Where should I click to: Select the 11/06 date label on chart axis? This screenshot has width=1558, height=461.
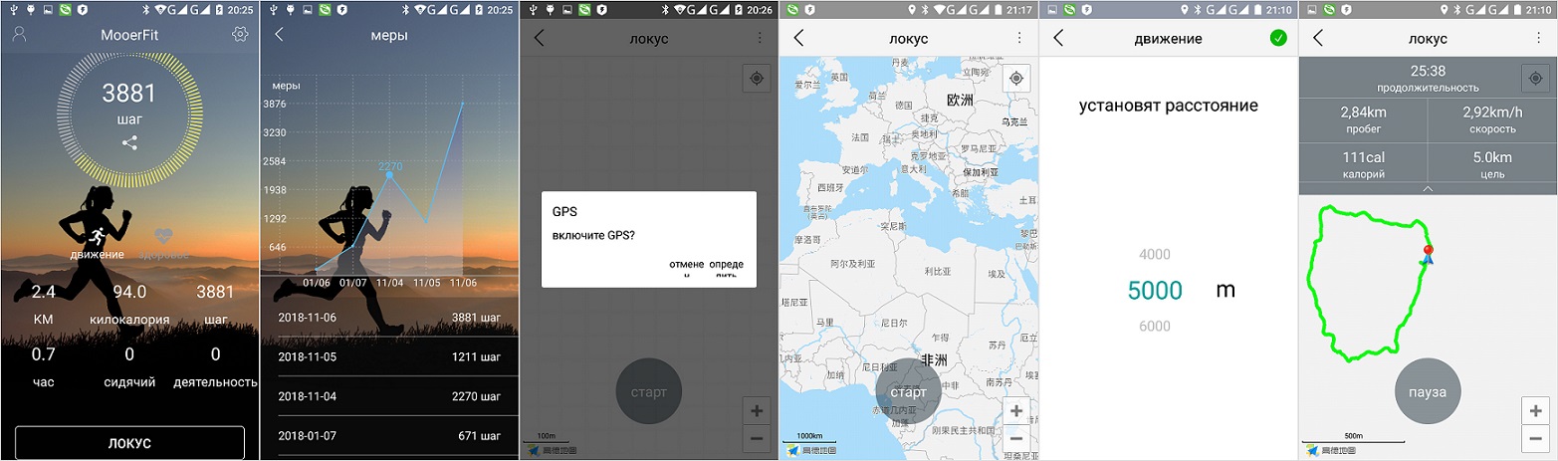(463, 283)
